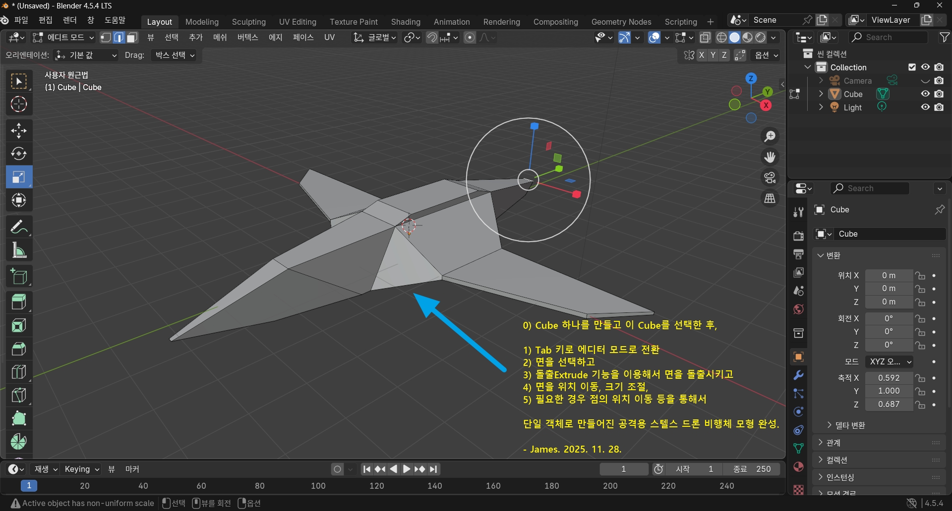Open the Object Data mesh tab

pyautogui.click(x=798, y=449)
